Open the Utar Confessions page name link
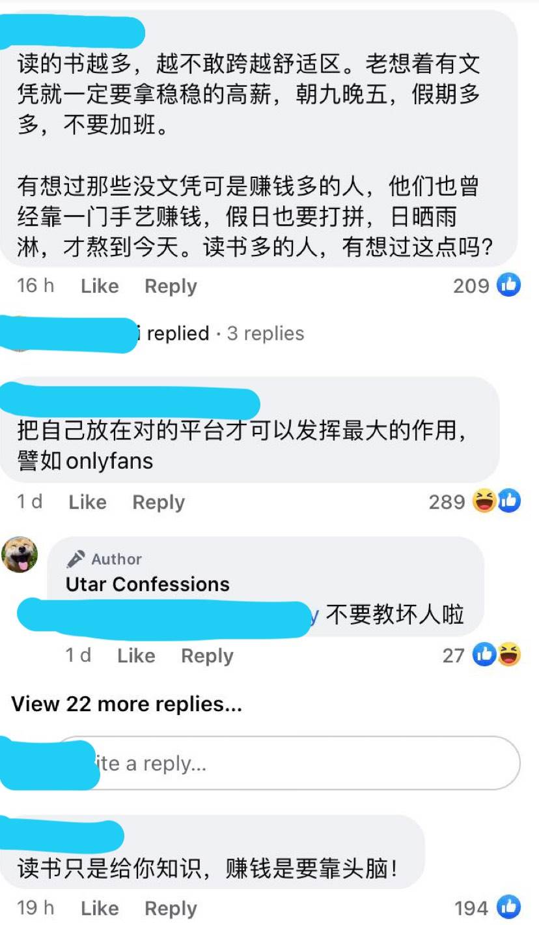This screenshot has height=925, width=539. 148,584
